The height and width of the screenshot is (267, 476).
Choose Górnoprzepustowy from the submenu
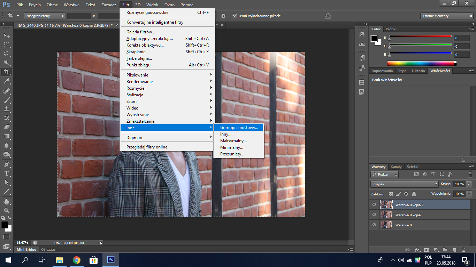point(239,128)
